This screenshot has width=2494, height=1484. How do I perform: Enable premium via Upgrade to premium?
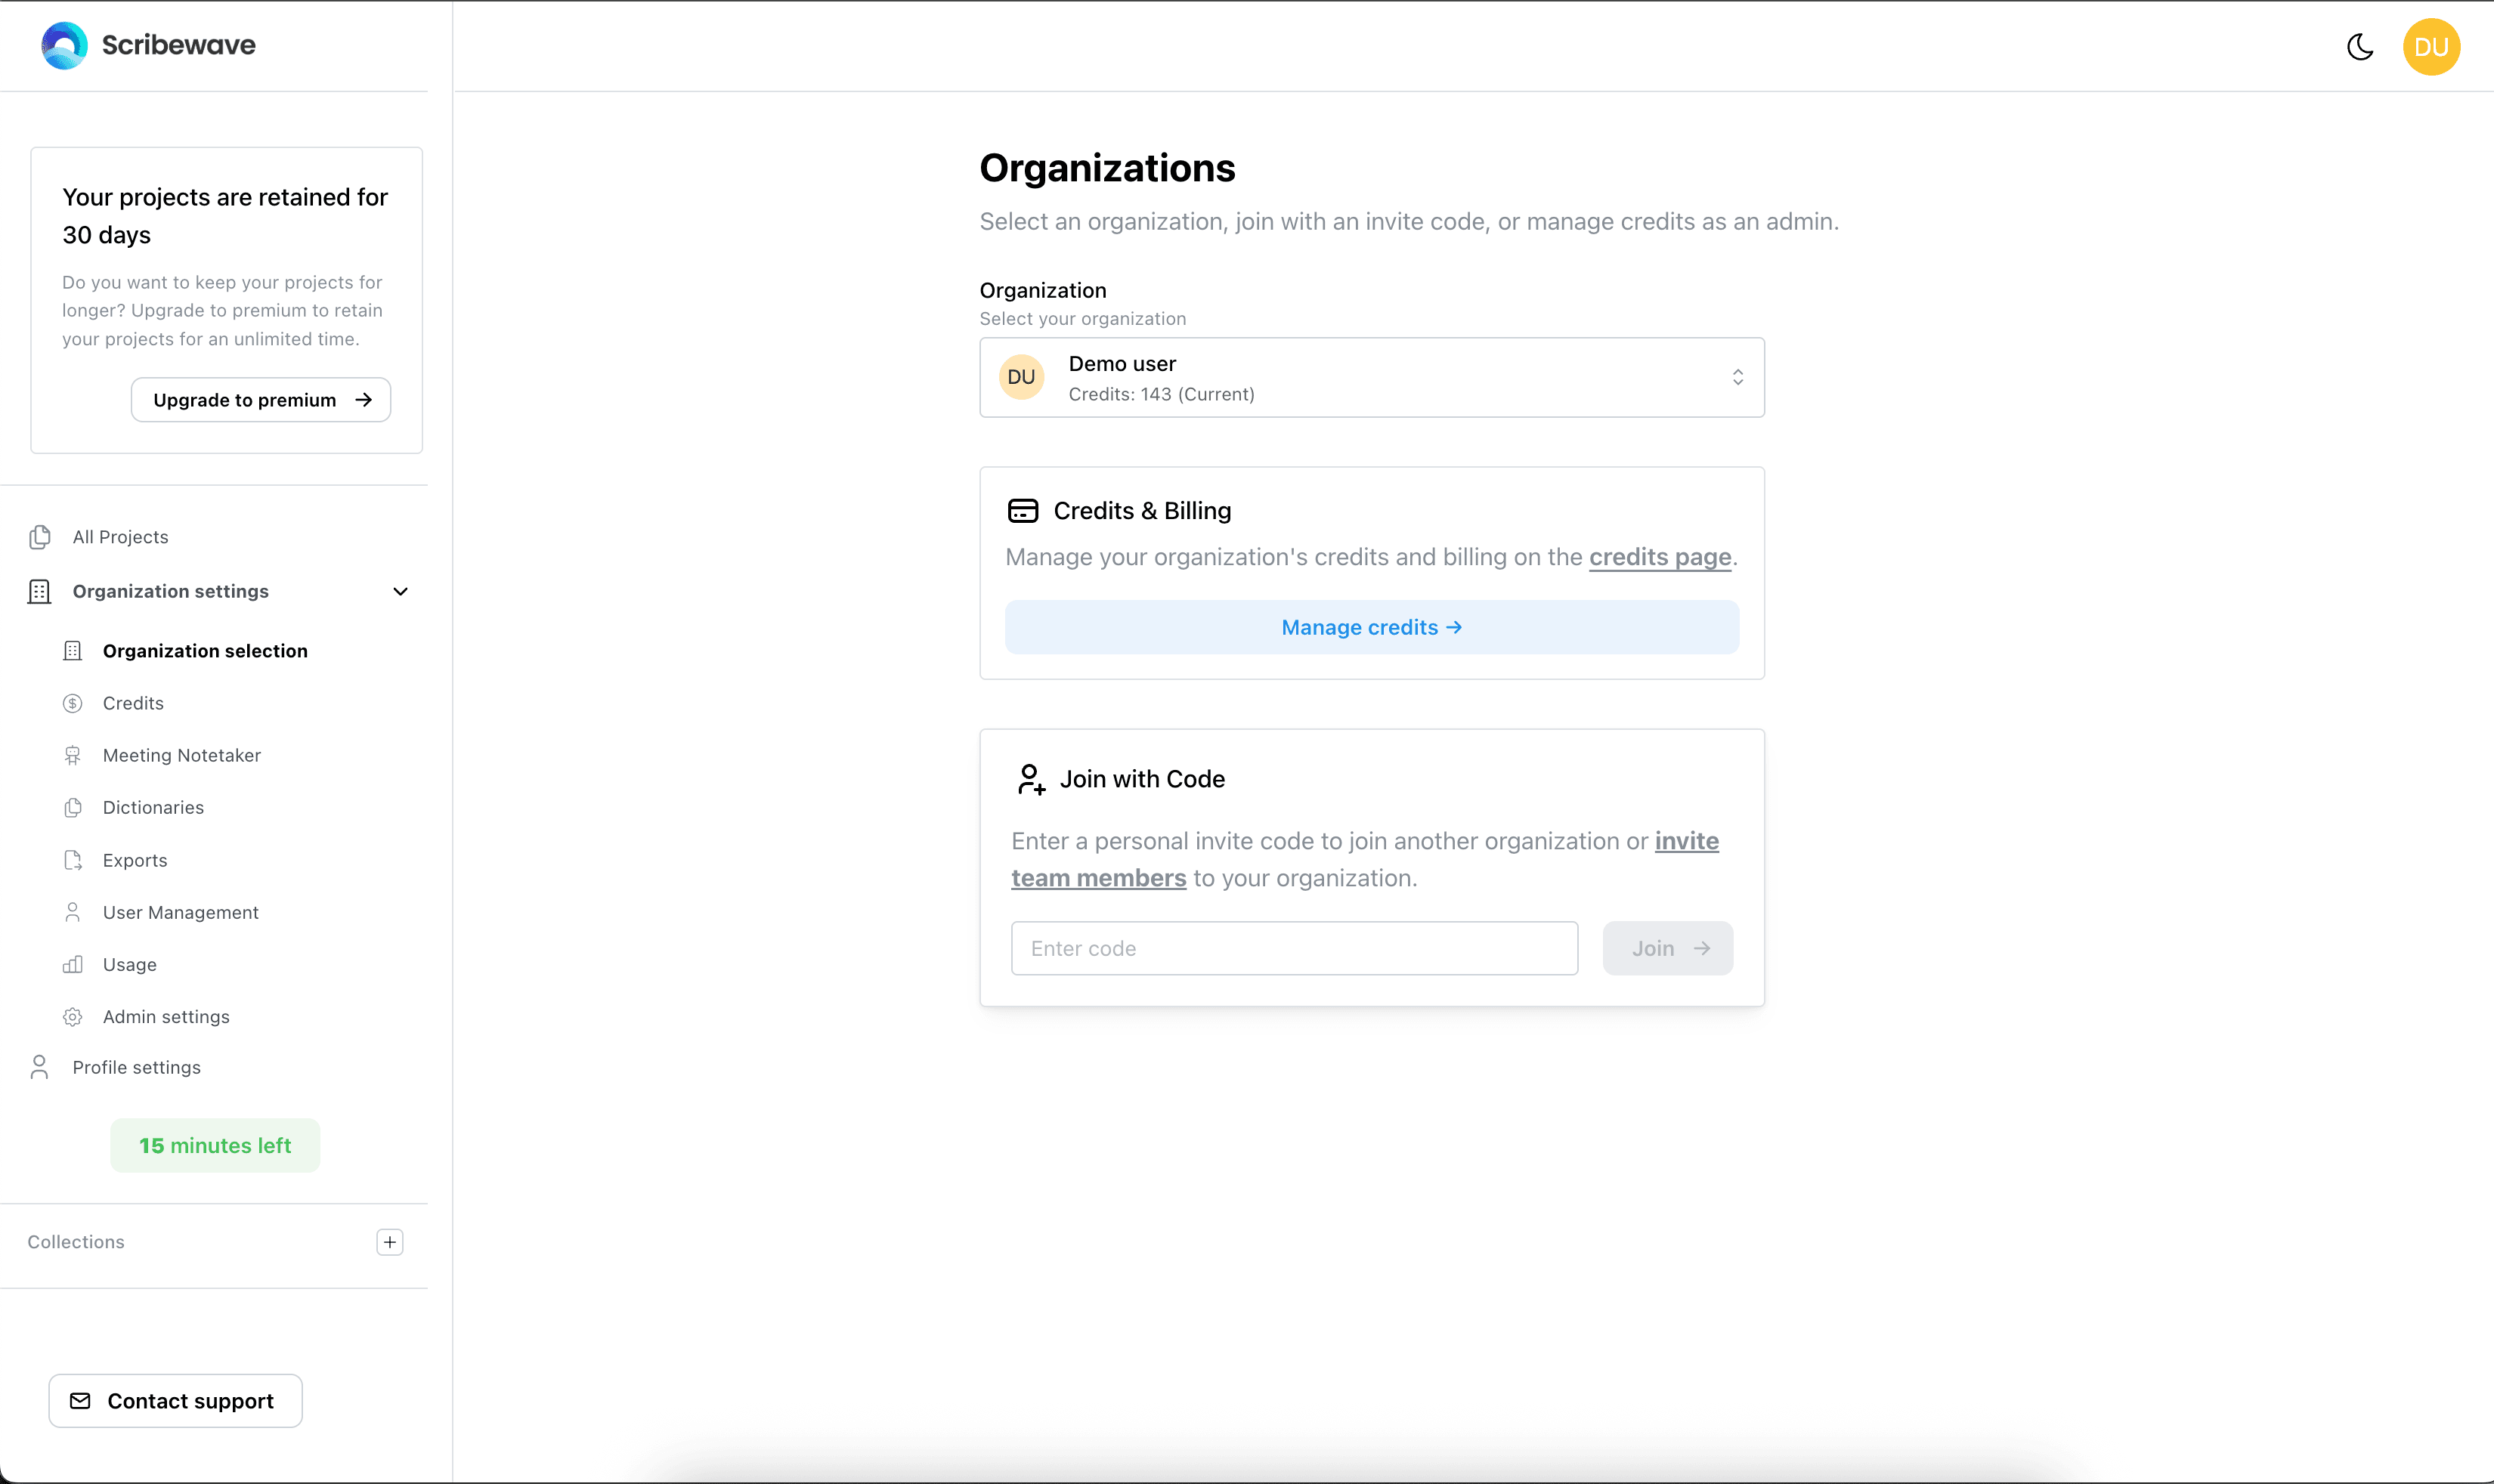click(259, 399)
